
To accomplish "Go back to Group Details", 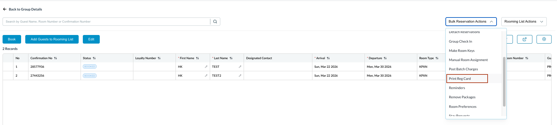I will click(x=22, y=9).
